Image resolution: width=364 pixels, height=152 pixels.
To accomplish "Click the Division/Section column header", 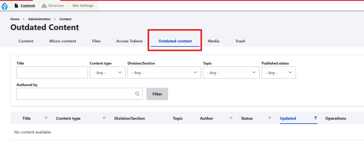I will tap(130, 118).
